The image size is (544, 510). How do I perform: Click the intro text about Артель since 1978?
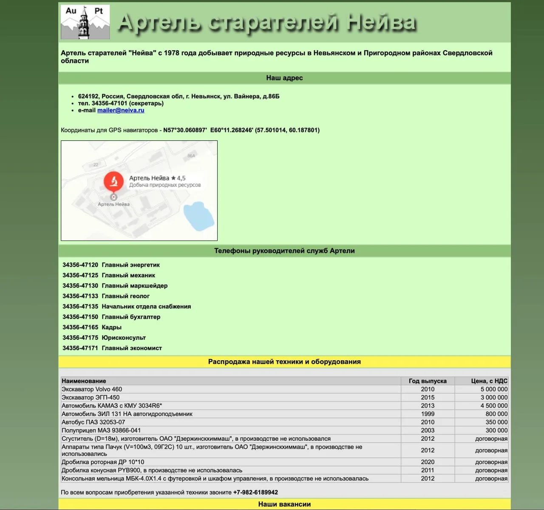pyautogui.click(x=277, y=57)
